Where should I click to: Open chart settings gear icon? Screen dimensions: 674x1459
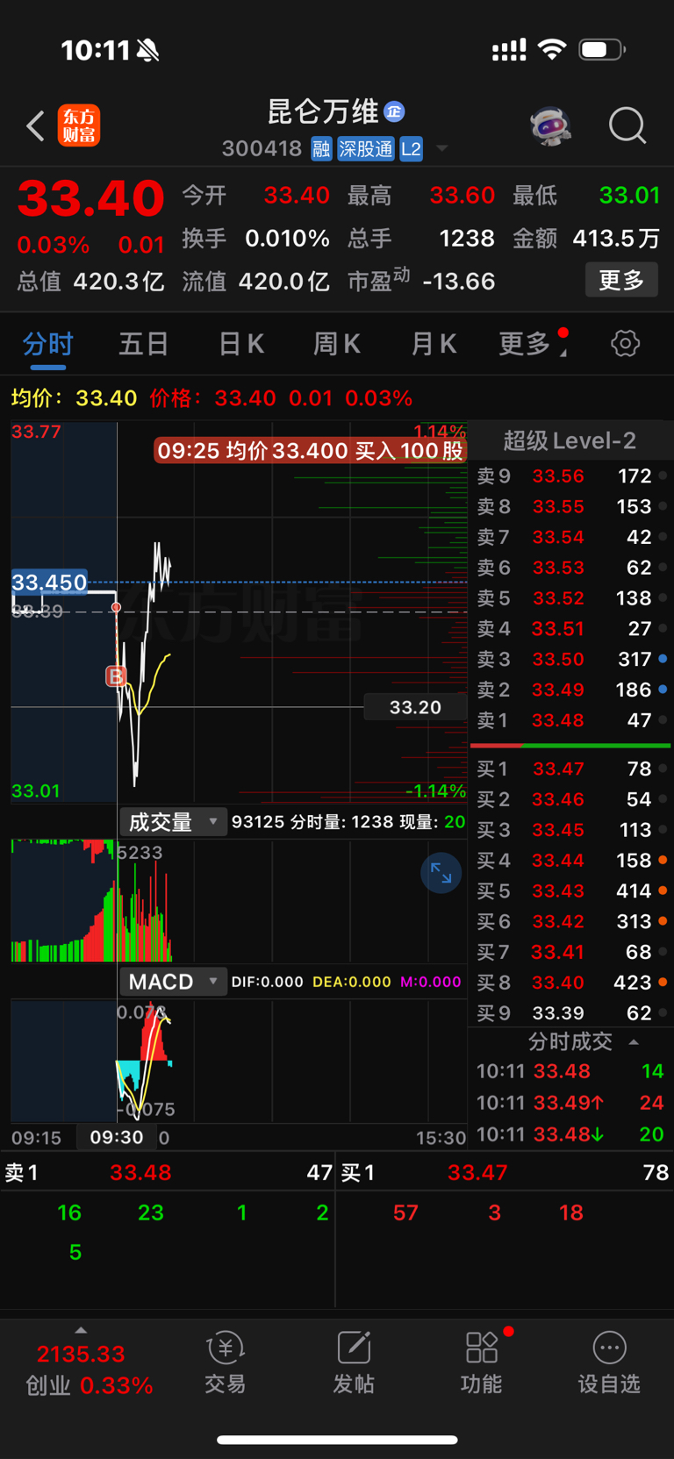point(625,344)
